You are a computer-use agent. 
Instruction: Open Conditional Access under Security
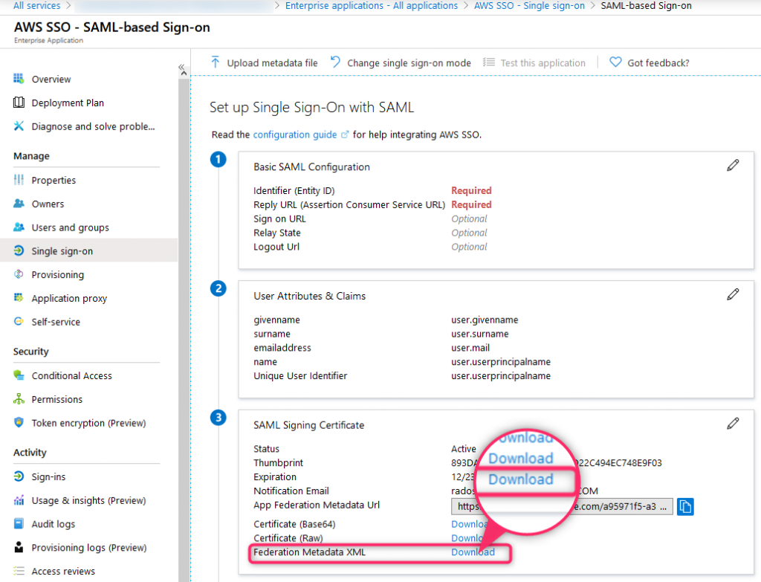tap(72, 375)
